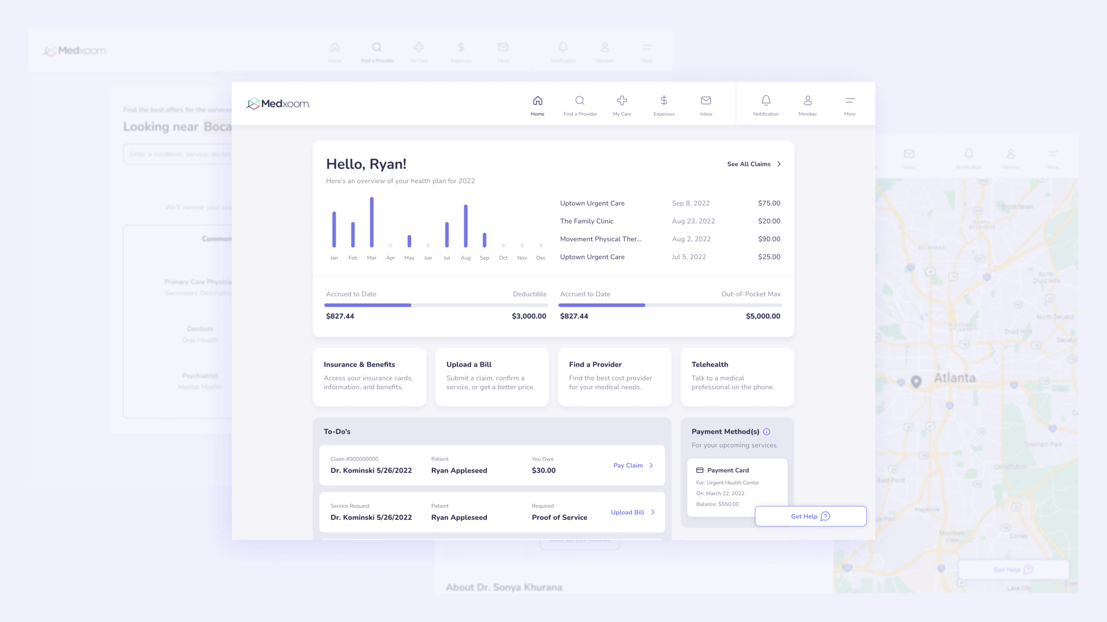This screenshot has height=622, width=1107.
Task: Click the Get Help button
Action: coord(811,516)
